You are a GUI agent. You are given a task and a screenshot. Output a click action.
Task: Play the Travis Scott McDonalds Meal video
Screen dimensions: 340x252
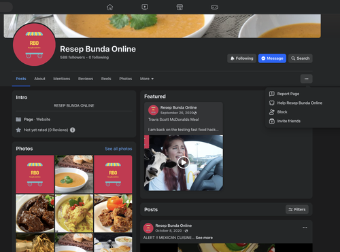(x=184, y=162)
